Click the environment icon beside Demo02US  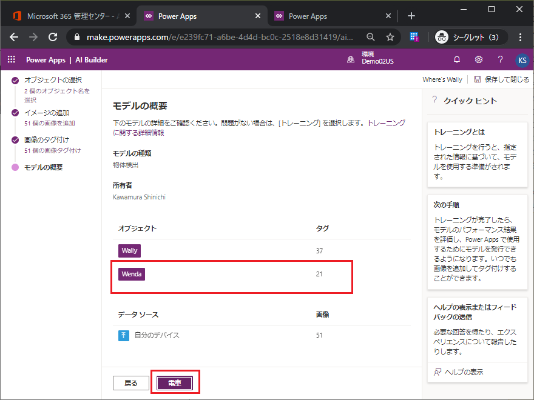click(x=351, y=60)
